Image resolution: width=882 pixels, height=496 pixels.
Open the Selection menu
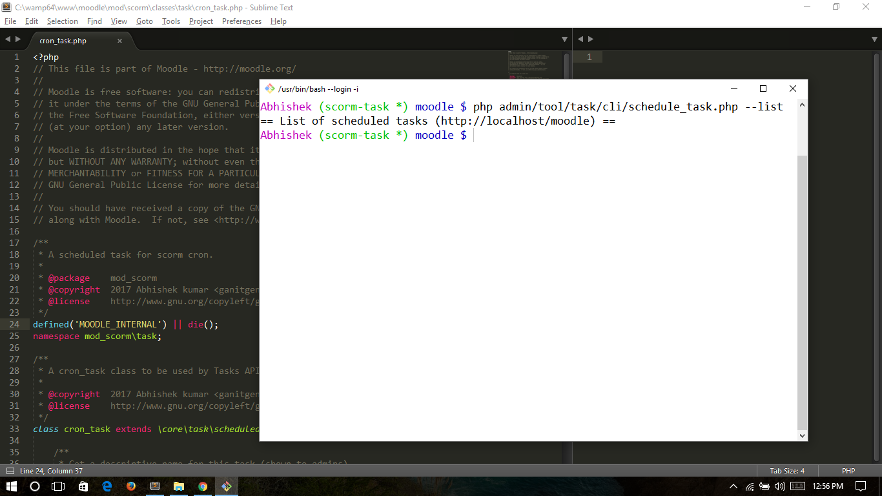click(62, 21)
